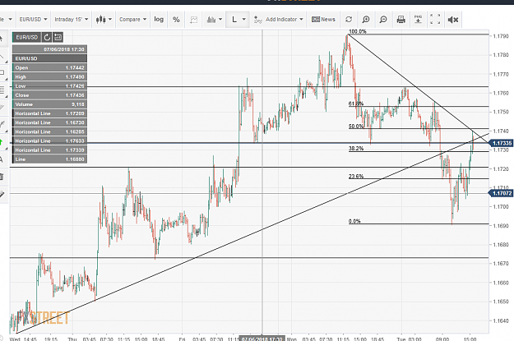Open the L line-style dropdown
Viewport: 514px width, 341px height.
pos(238,20)
